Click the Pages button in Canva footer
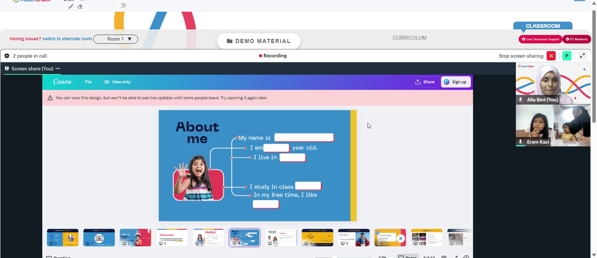Screen dimensions: 597x258 point(407,256)
